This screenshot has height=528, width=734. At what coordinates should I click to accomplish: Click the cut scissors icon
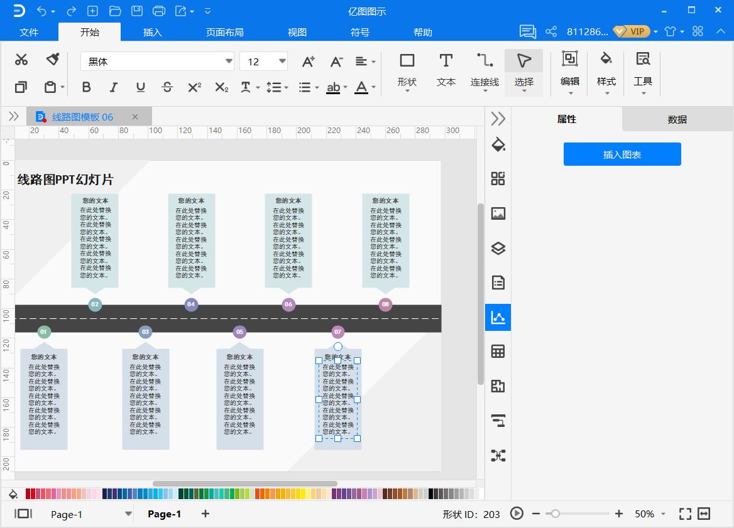click(x=21, y=60)
